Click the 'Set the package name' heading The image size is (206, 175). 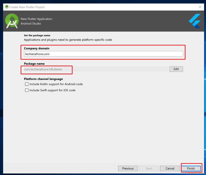pos(37,35)
